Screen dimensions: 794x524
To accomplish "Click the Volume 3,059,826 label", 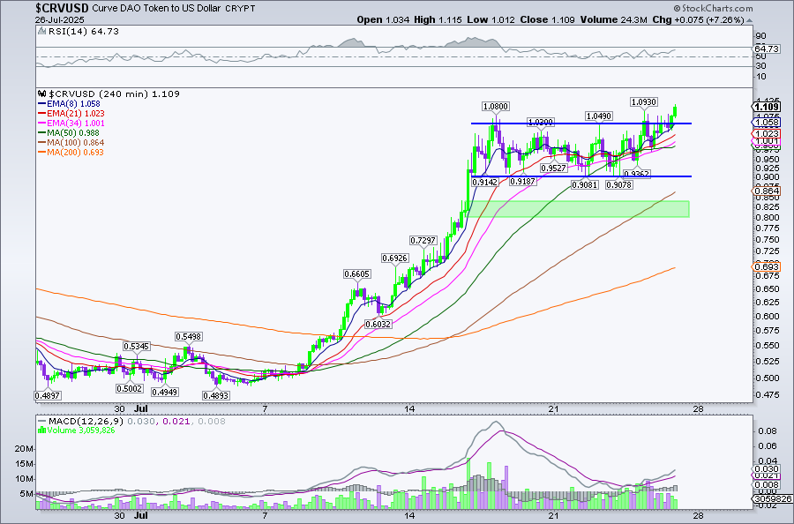I will click(x=81, y=430).
